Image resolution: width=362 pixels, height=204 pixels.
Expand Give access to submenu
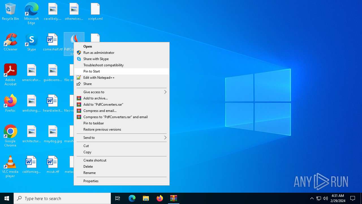(122, 92)
